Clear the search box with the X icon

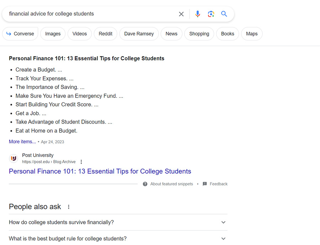(x=181, y=14)
